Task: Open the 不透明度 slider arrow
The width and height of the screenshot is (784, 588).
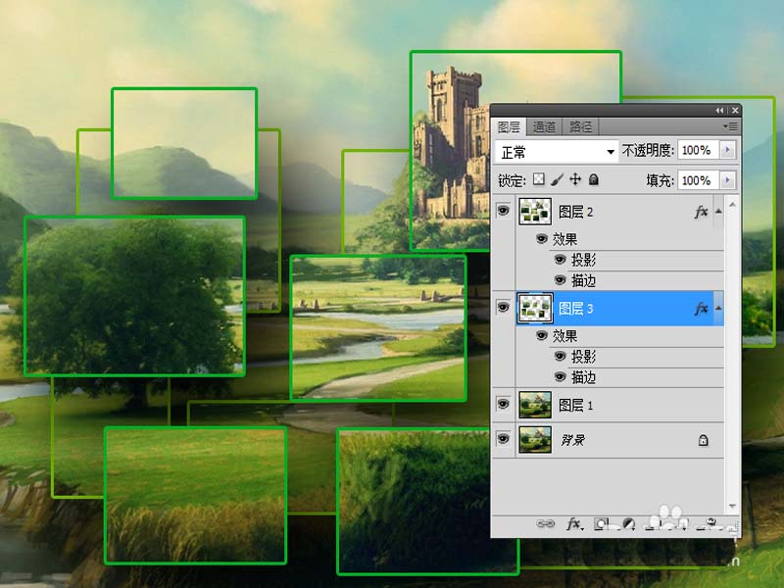Action: (x=728, y=150)
